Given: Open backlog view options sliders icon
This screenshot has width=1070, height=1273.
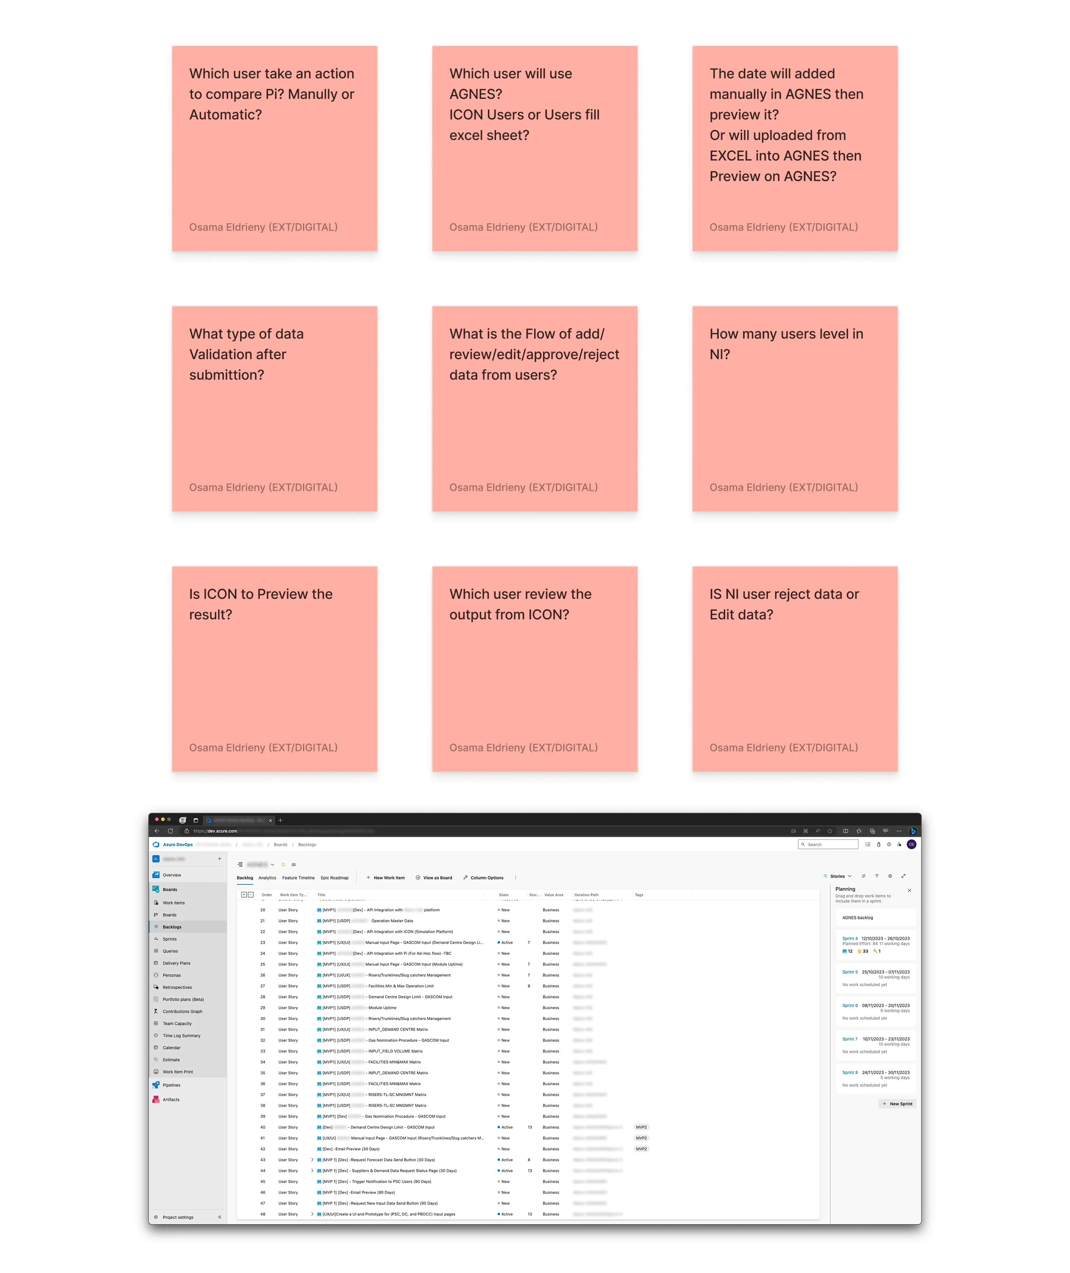Looking at the screenshot, I should click(x=864, y=876).
